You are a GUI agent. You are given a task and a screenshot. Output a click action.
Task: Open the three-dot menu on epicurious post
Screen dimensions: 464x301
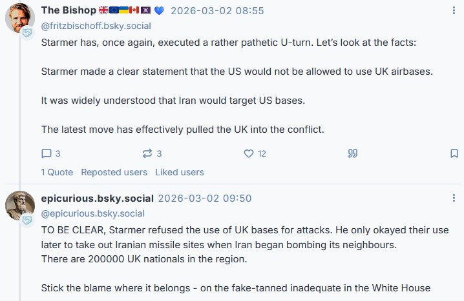(454, 198)
